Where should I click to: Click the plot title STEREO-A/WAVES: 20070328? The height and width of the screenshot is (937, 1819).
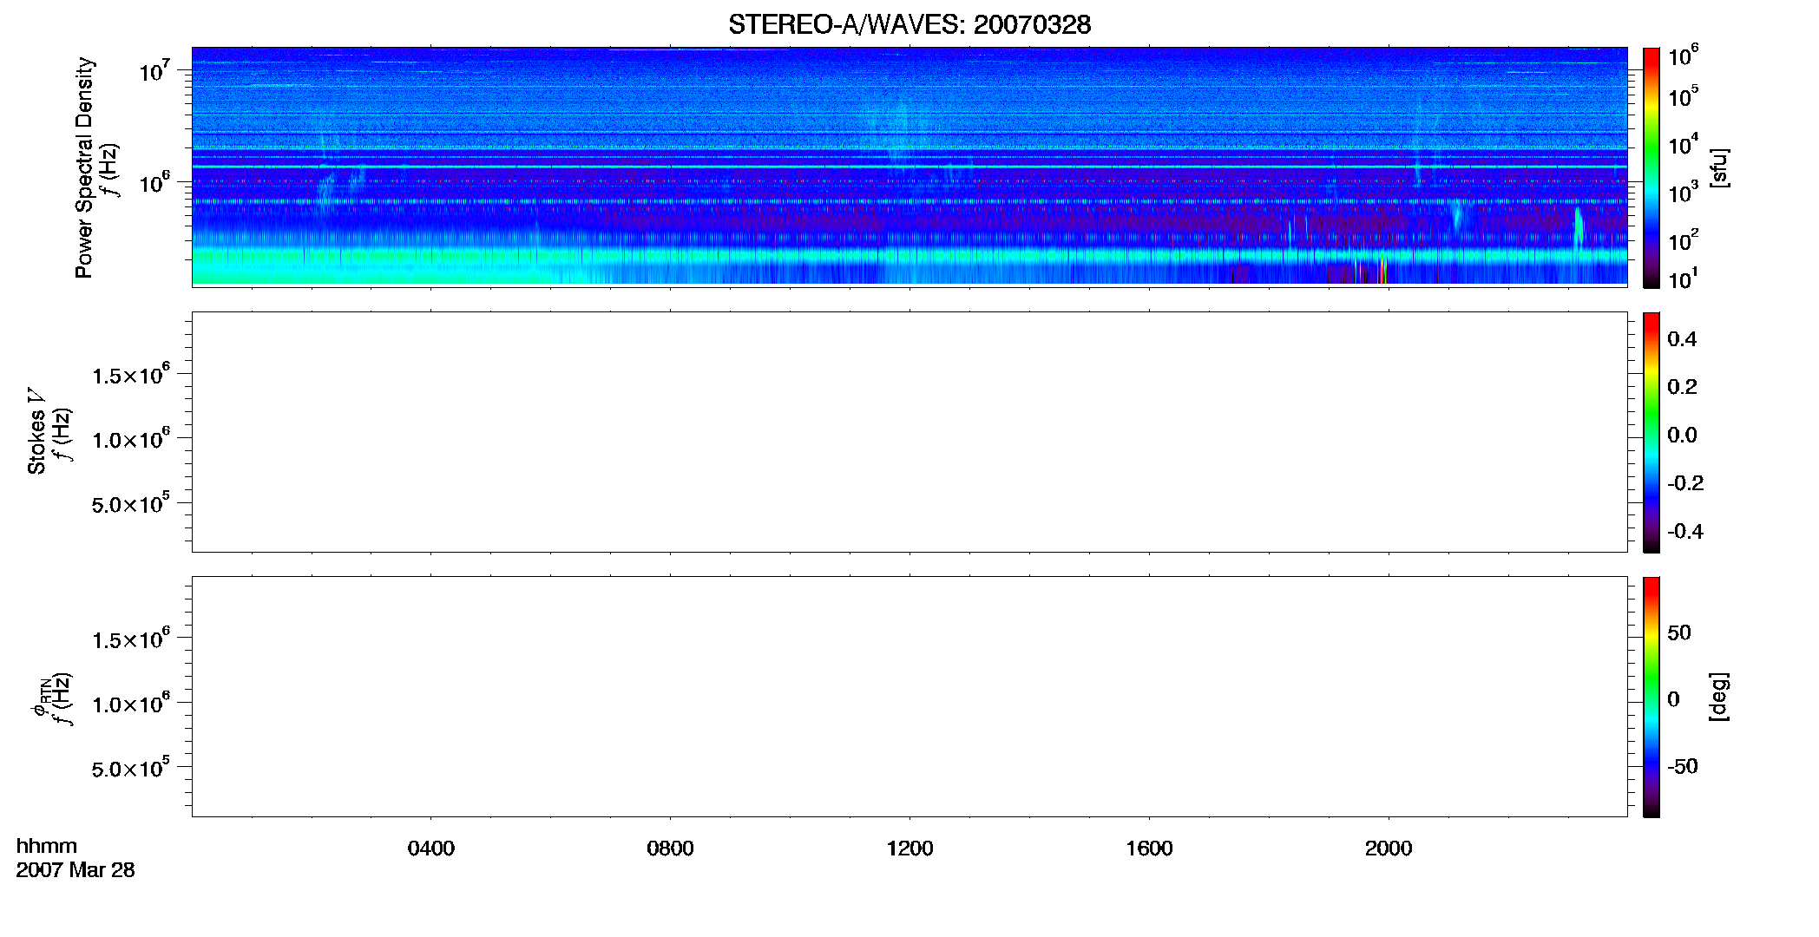(x=909, y=25)
